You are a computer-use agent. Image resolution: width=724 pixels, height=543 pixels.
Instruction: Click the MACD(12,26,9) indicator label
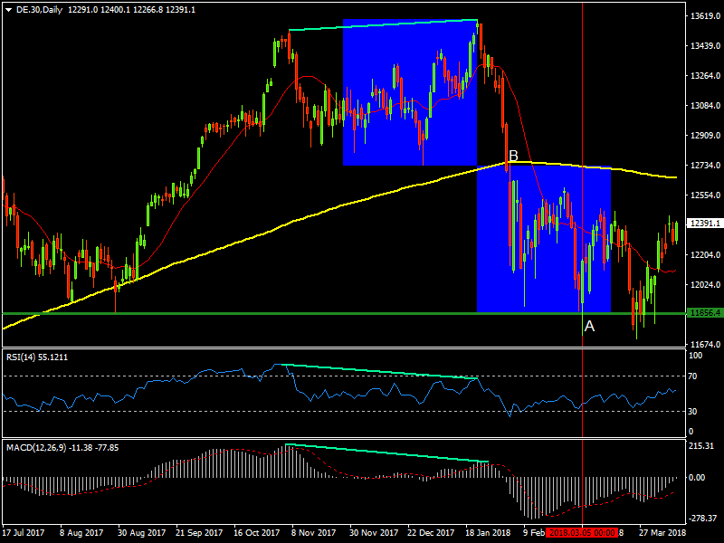(38, 447)
